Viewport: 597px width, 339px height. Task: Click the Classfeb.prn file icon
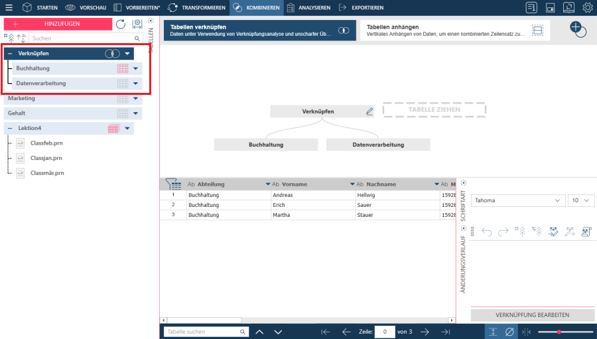point(20,143)
